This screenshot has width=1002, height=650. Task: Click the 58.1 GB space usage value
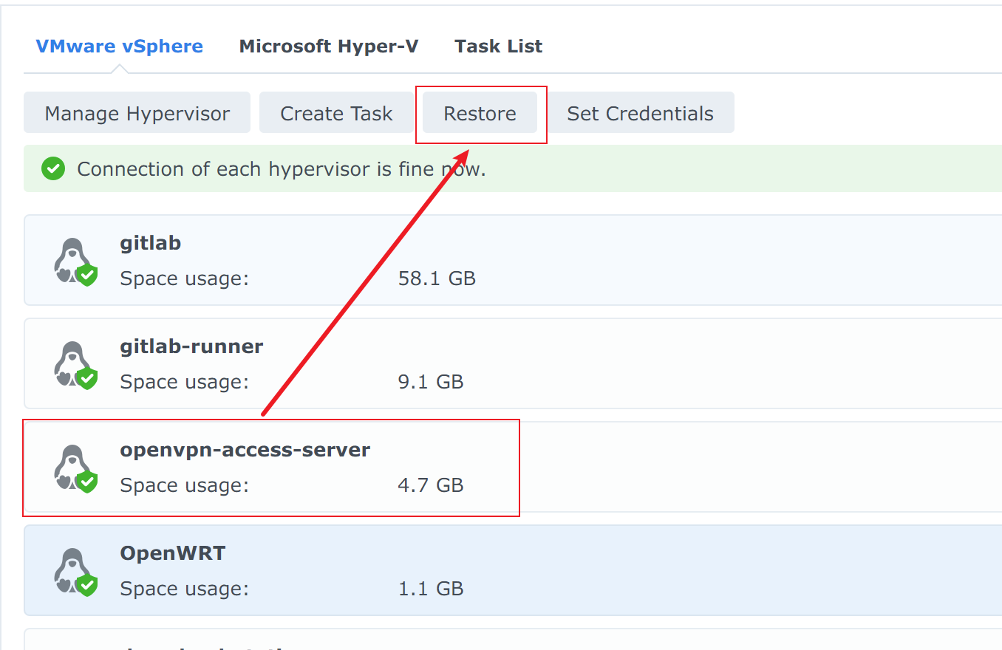(436, 278)
